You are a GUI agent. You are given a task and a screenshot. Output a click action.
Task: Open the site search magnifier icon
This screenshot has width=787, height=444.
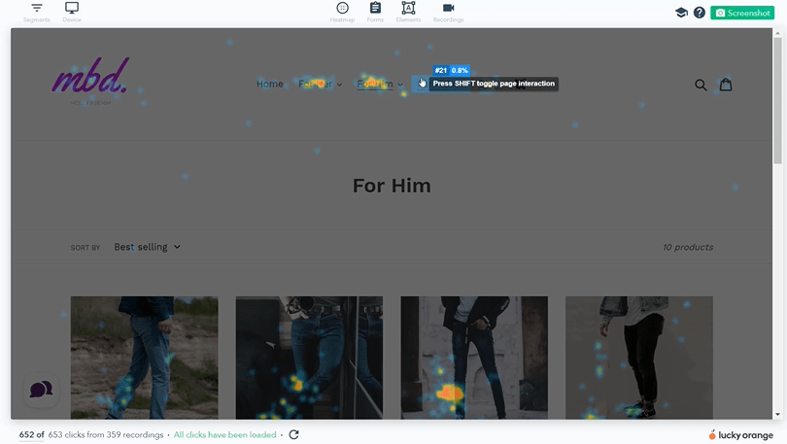(701, 85)
